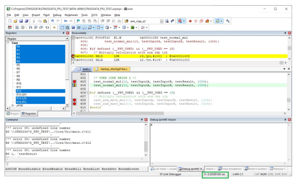Click the Stop execution icon

point(23,27)
